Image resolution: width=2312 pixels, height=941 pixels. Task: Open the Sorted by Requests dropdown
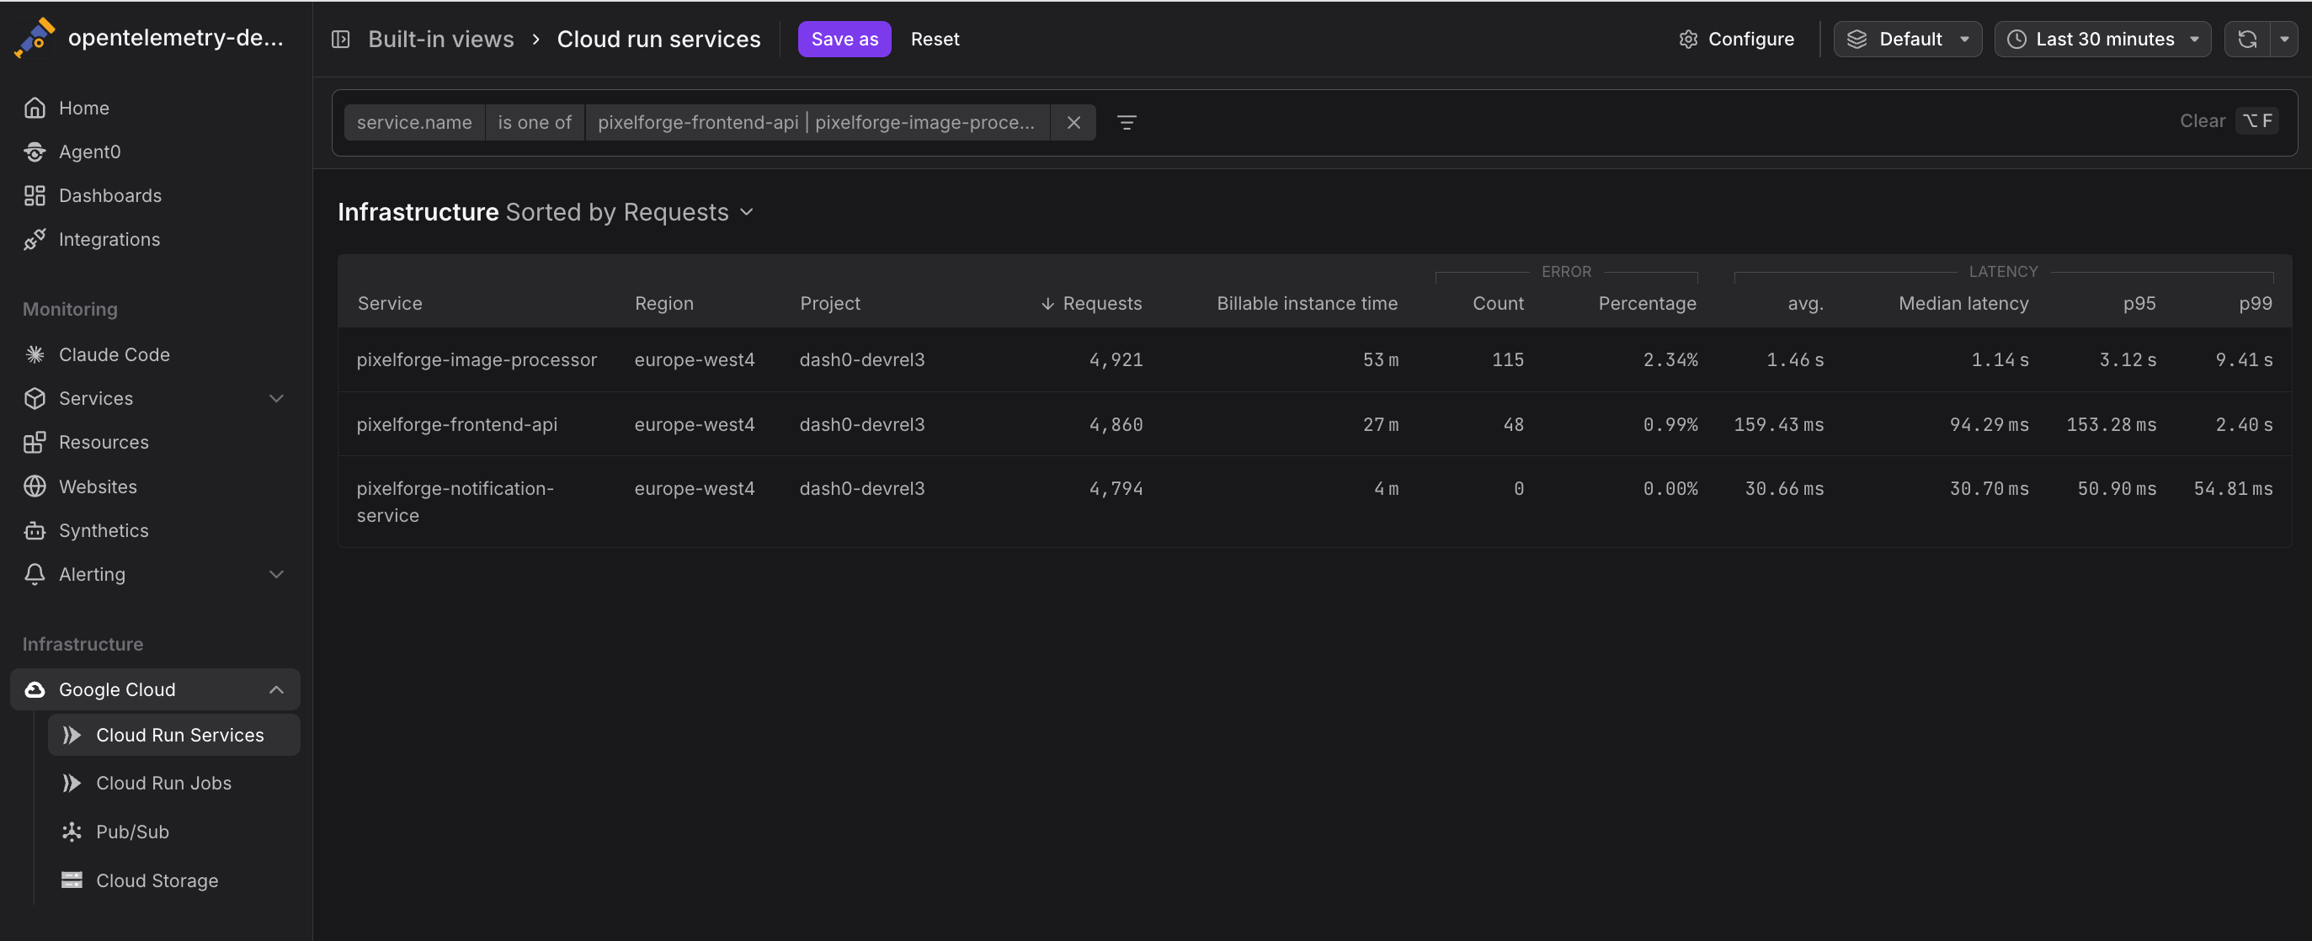(x=629, y=212)
